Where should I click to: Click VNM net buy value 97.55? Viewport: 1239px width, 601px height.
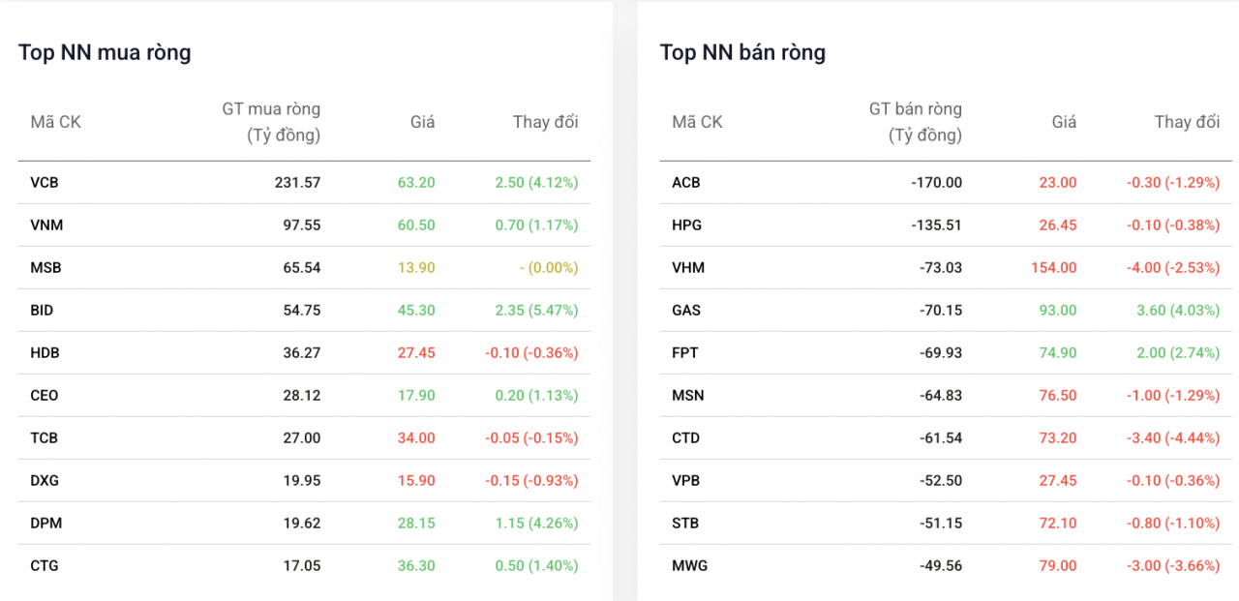(x=301, y=225)
